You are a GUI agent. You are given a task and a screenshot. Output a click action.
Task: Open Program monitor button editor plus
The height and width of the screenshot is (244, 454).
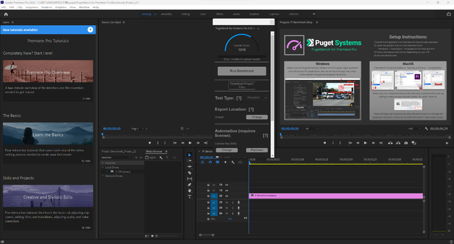tap(447, 143)
